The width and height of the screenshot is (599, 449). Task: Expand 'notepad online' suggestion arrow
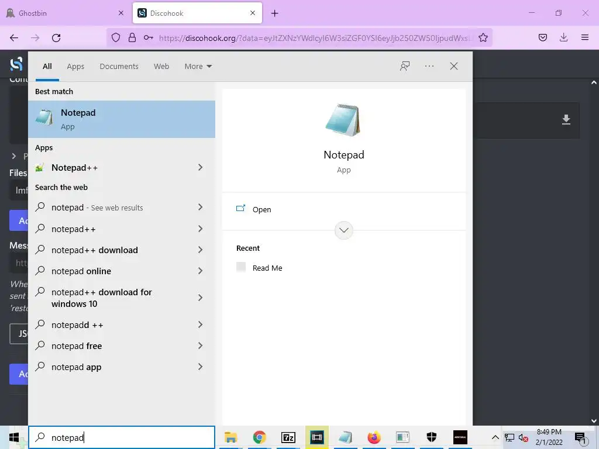coord(200,271)
